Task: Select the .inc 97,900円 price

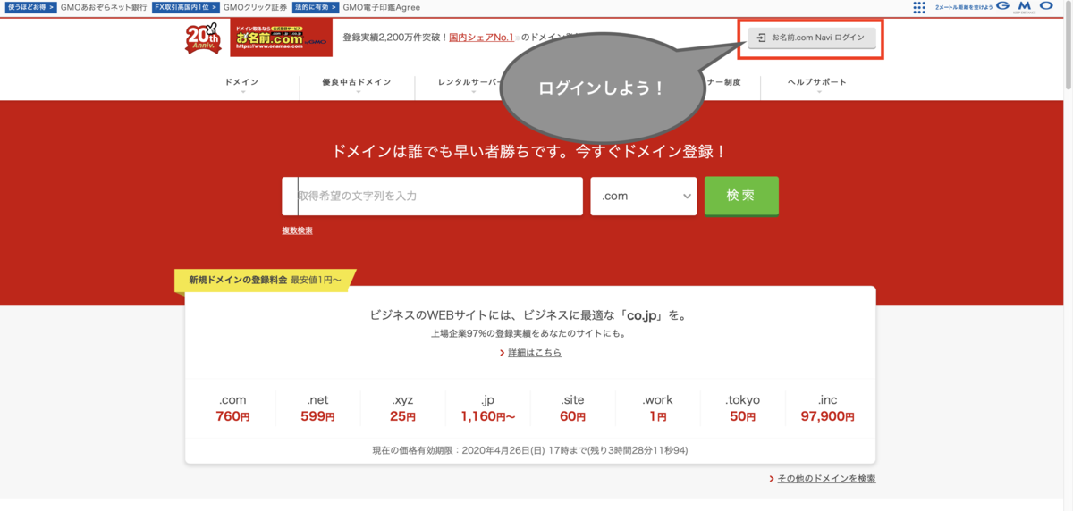Action: (x=827, y=408)
